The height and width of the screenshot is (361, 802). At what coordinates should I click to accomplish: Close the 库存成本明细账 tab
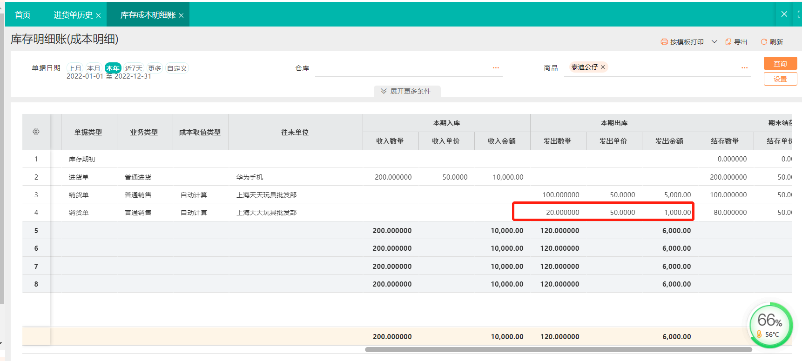click(181, 15)
